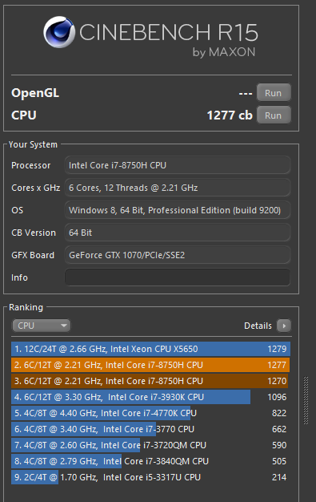Click the CB Version 64 Bit field
Screen dimensions: 316x502
click(178, 233)
